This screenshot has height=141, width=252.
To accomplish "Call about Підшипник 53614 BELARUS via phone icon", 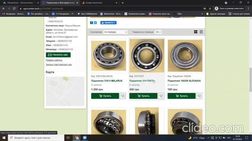I will click(123, 96).
